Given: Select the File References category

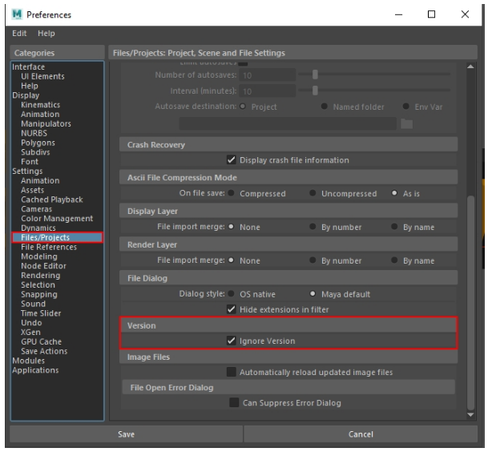Looking at the screenshot, I should tap(49, 247).
